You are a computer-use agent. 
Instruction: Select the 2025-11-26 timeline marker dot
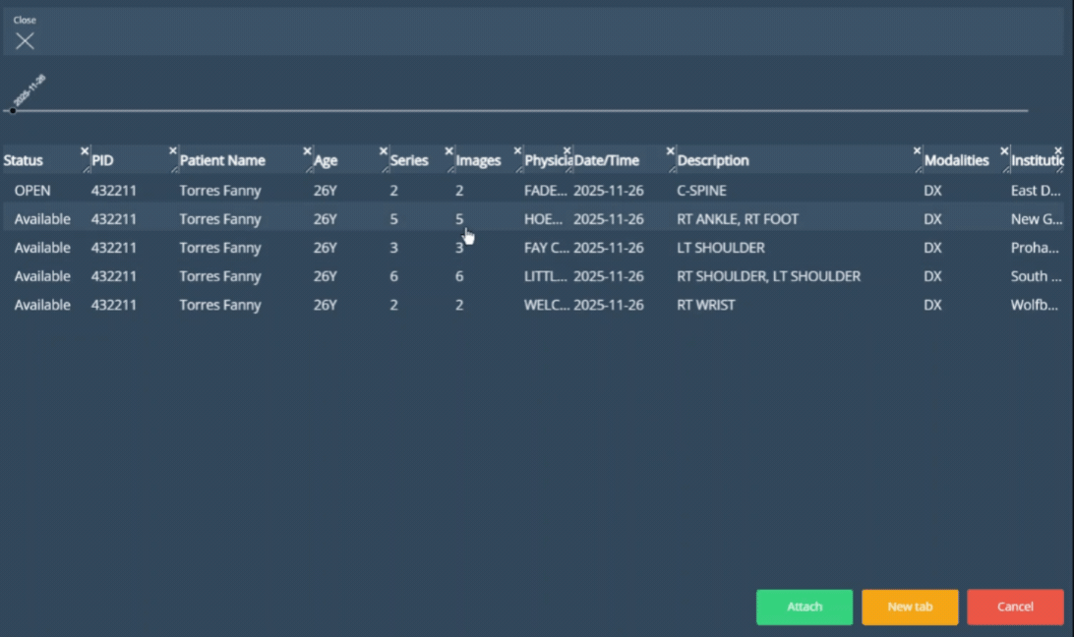click(12, 110)
